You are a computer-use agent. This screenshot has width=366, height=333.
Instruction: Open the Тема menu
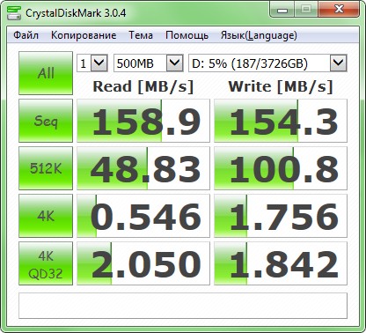click(x=141, y=35)
